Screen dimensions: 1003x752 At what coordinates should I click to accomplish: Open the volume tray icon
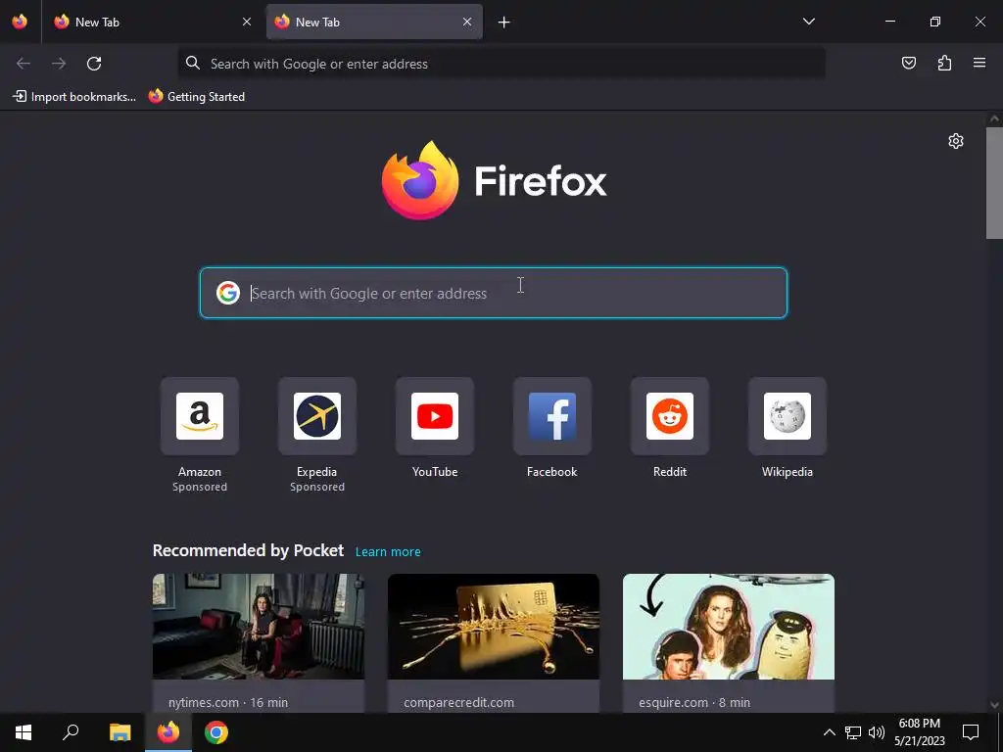pyautogui.click(x=877, y=732)
